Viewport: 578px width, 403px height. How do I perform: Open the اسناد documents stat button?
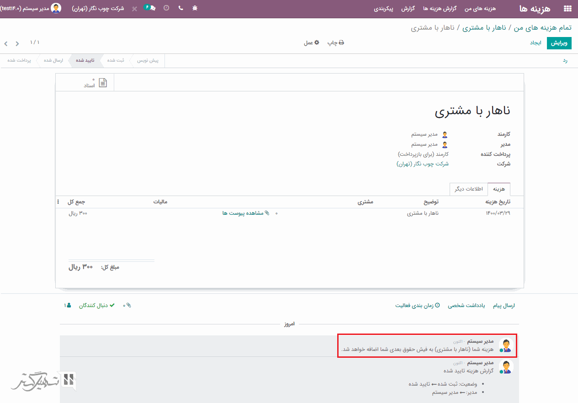[x=95, y=83]
